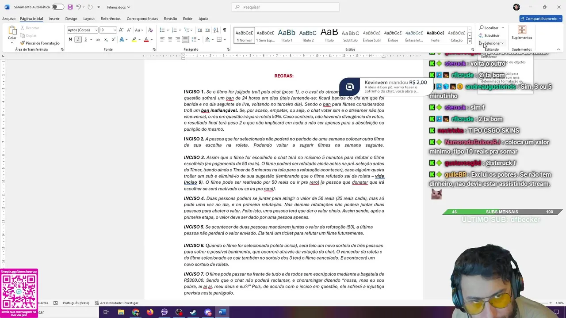Decrease paragraph indent

point(200,30)
